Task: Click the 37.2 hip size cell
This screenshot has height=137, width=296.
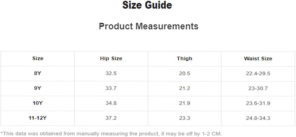Action: click(x=111, y=118)
